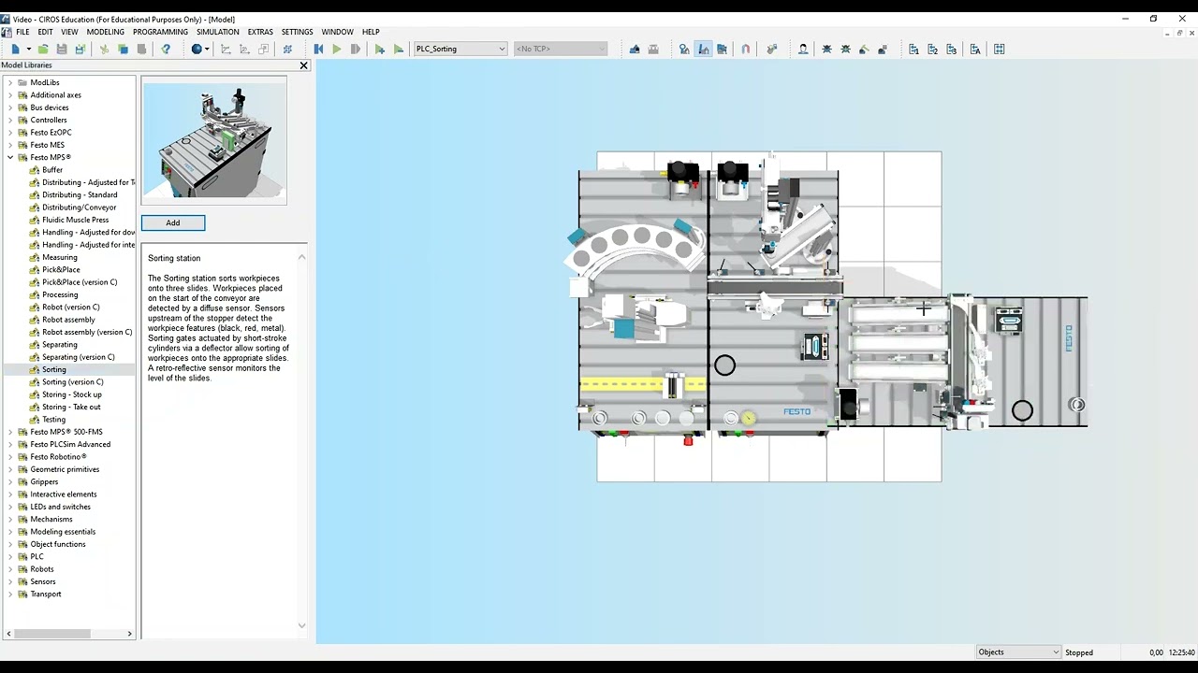Open the SIMULATION menu

tap(217, 32)
